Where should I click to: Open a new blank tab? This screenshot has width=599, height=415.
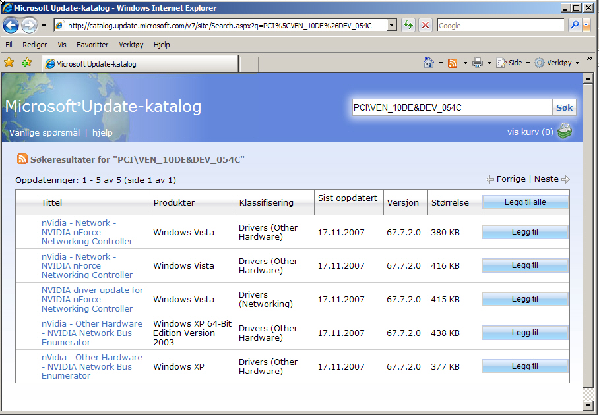(249, 64)
